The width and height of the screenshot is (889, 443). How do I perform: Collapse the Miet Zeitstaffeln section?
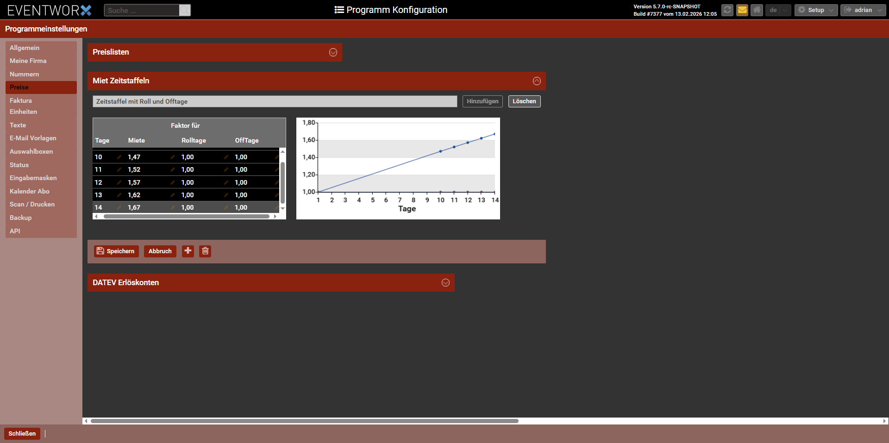click(x=537, y=81)
